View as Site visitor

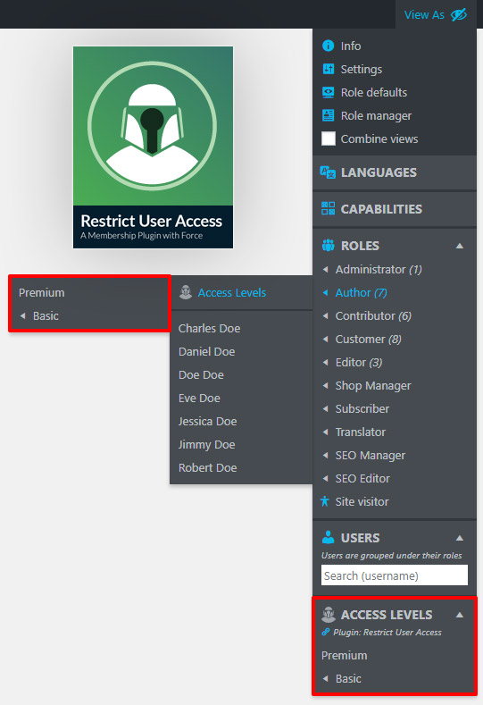coord(362,502)
